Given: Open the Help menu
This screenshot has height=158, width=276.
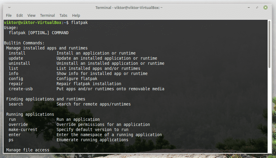Looking at the screenshot, I should (76, 16).
